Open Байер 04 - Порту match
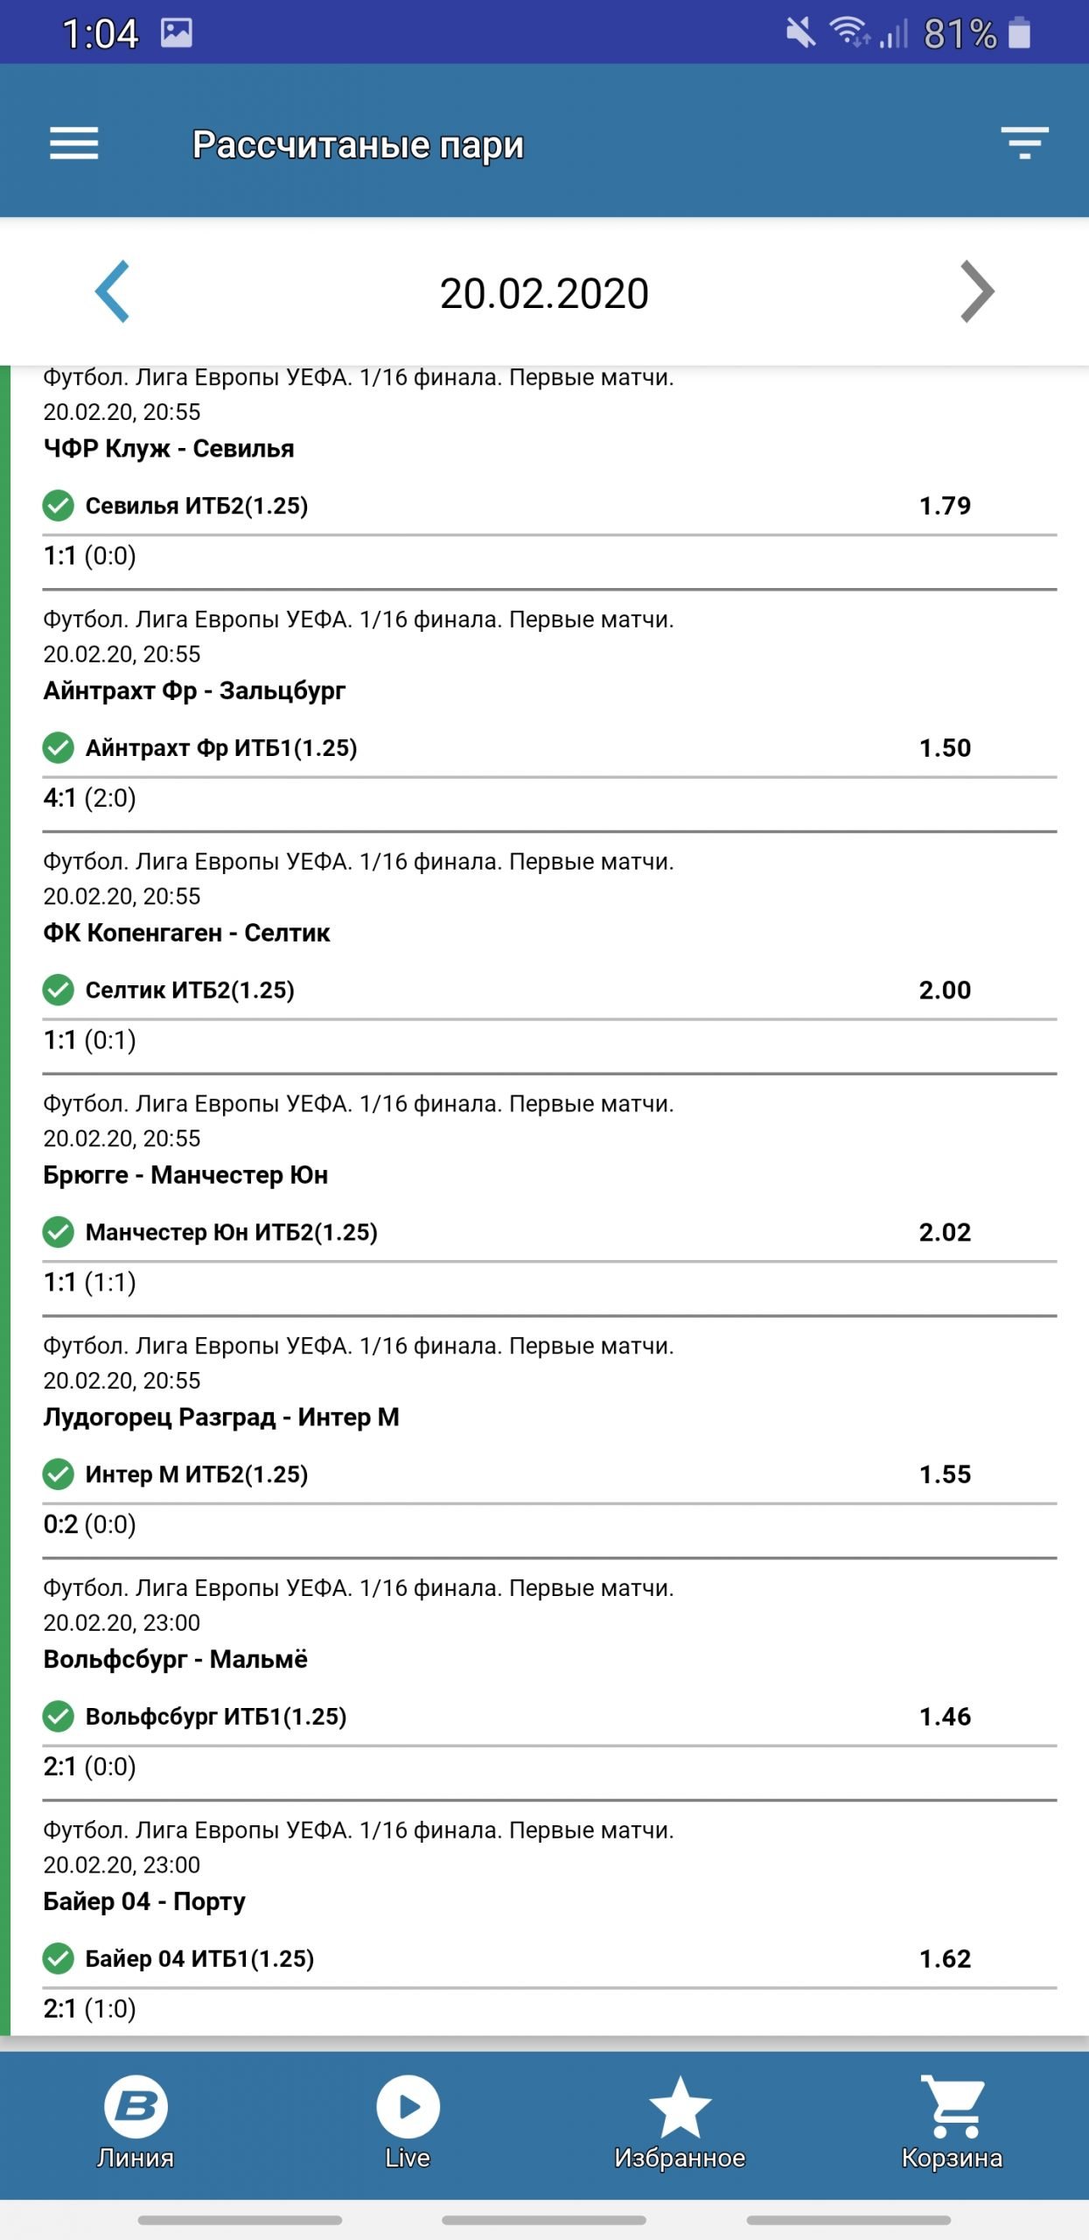The width and height of the screenshot is (1089, 2240). tap(144, 1901)
